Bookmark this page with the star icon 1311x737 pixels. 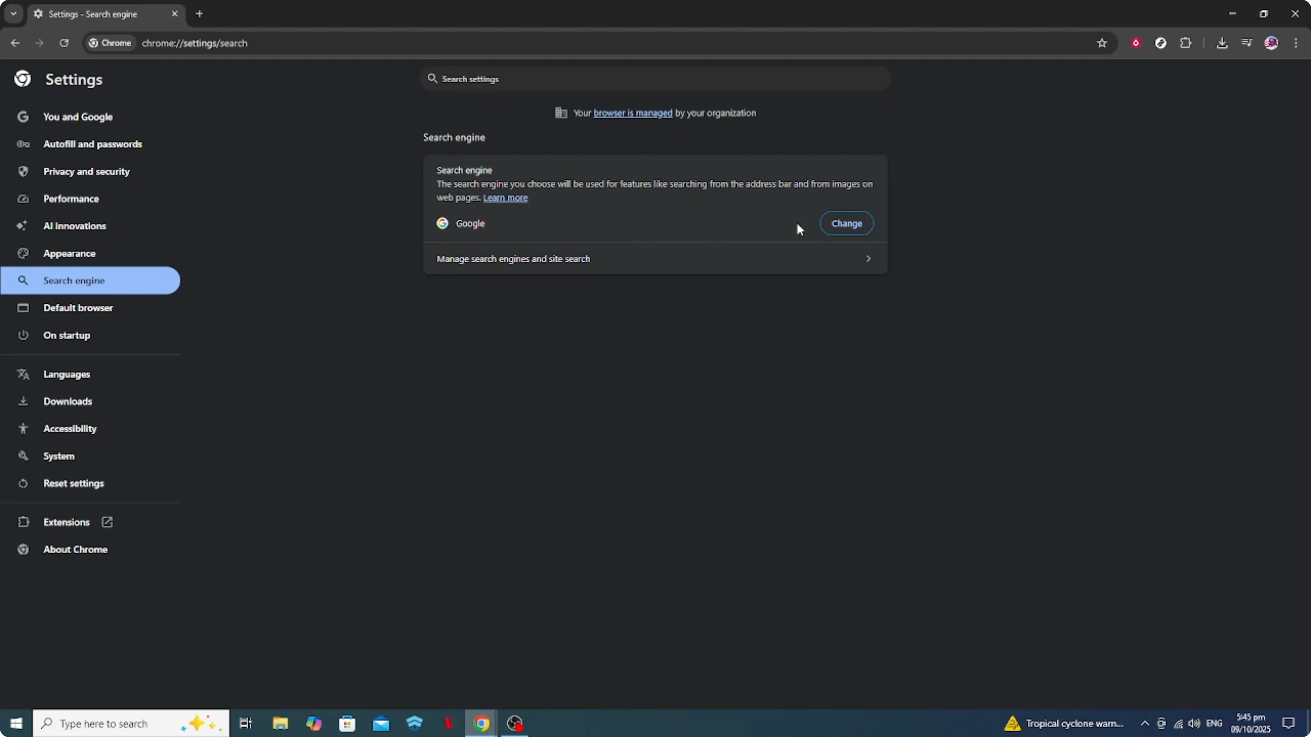click(x=1102, y=43)
